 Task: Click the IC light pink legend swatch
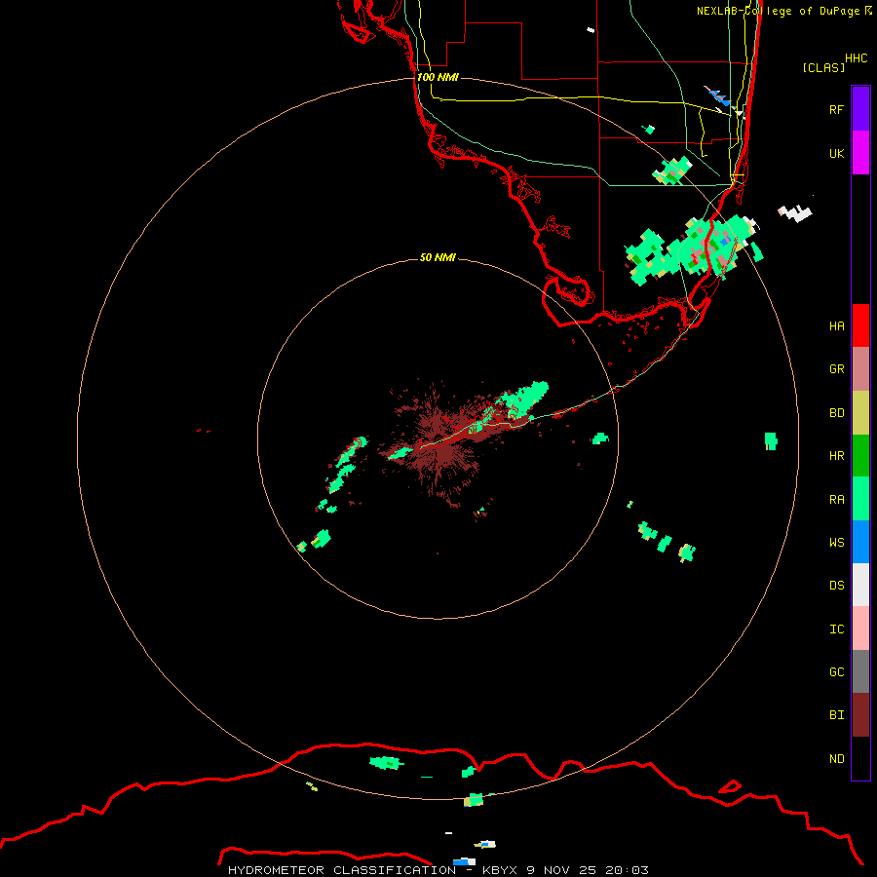[860, 629]
